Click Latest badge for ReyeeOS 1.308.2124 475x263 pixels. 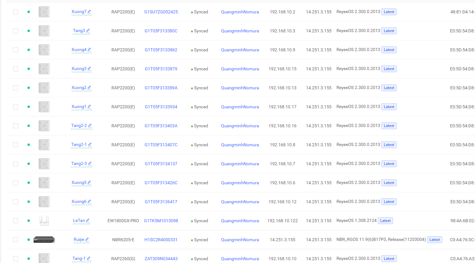pos(386,221)
